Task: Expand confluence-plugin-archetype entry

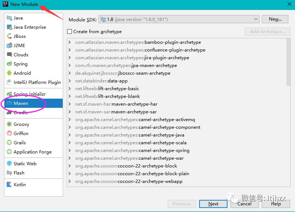Action: pos(70,50)
